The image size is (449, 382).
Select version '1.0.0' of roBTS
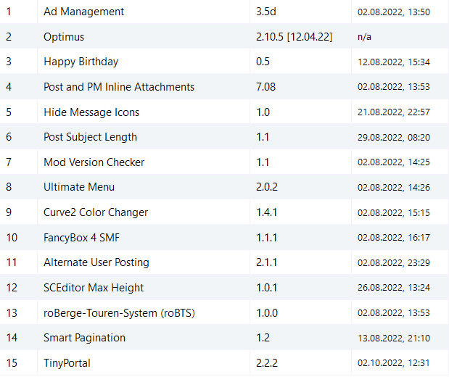click(x=267, y=313)
